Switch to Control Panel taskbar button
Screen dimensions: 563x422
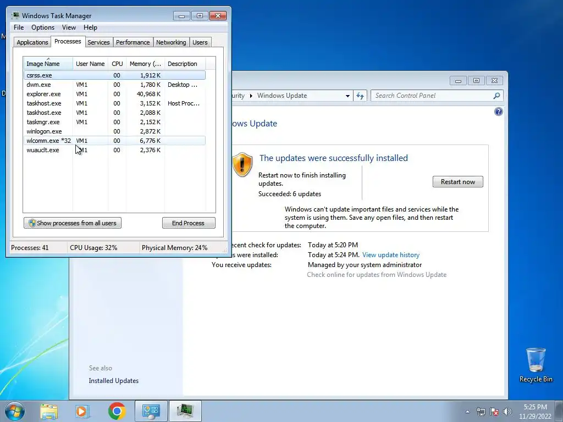(151, 411)
